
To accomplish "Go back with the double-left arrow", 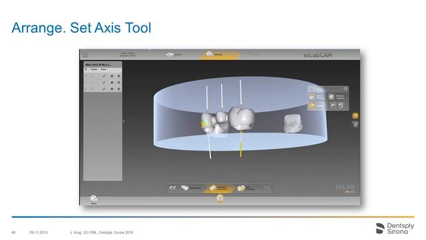I will [172, 188].
